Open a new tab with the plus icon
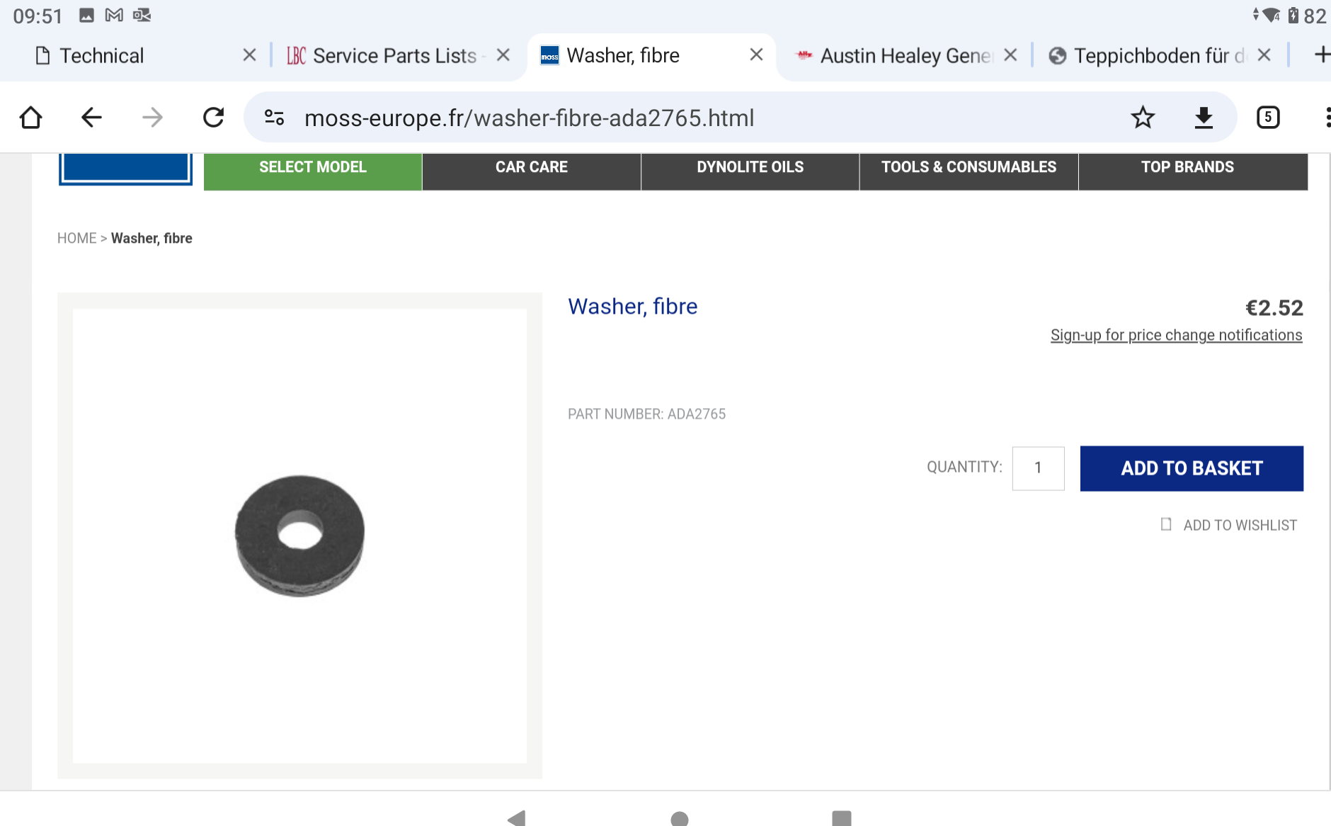The height and width of the screenshot is (826, 1331). 1320,55
